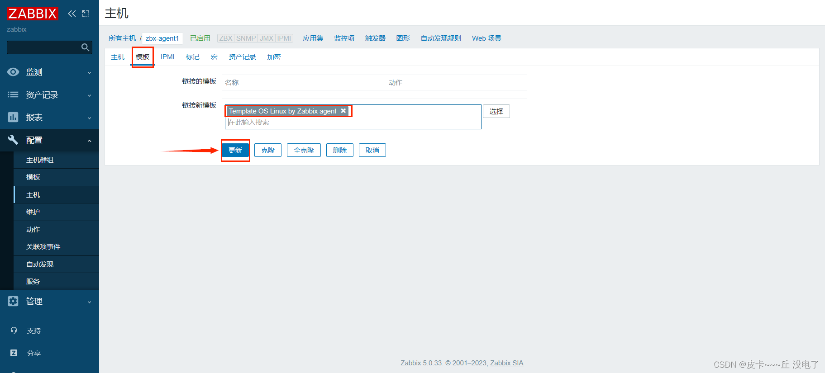Click the list icon next to 资产记录

click(13, 94)
